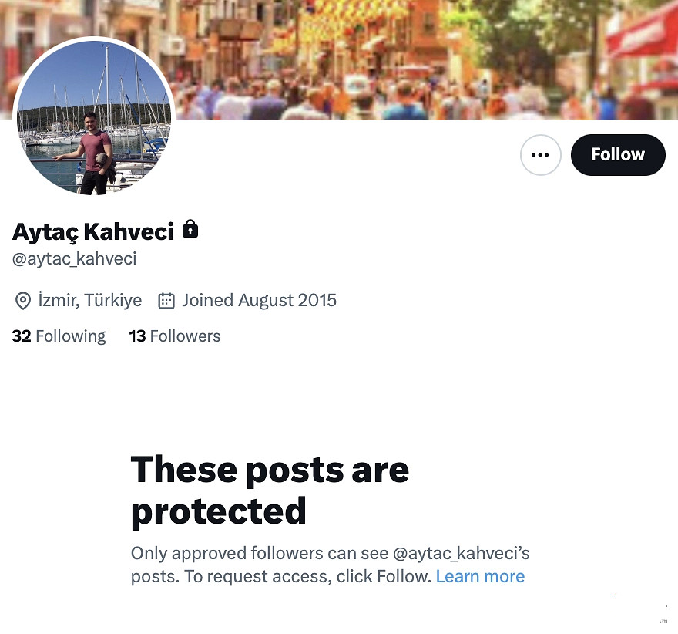This screenshot has height=634, width=678.
Task: Click the calendar icon beside join date
Action: [x=166, y=301]
